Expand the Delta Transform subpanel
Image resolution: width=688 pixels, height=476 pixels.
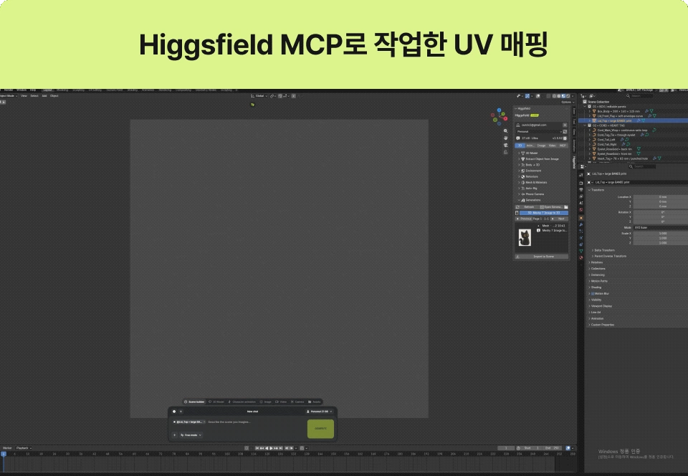[x=604, y=250]
